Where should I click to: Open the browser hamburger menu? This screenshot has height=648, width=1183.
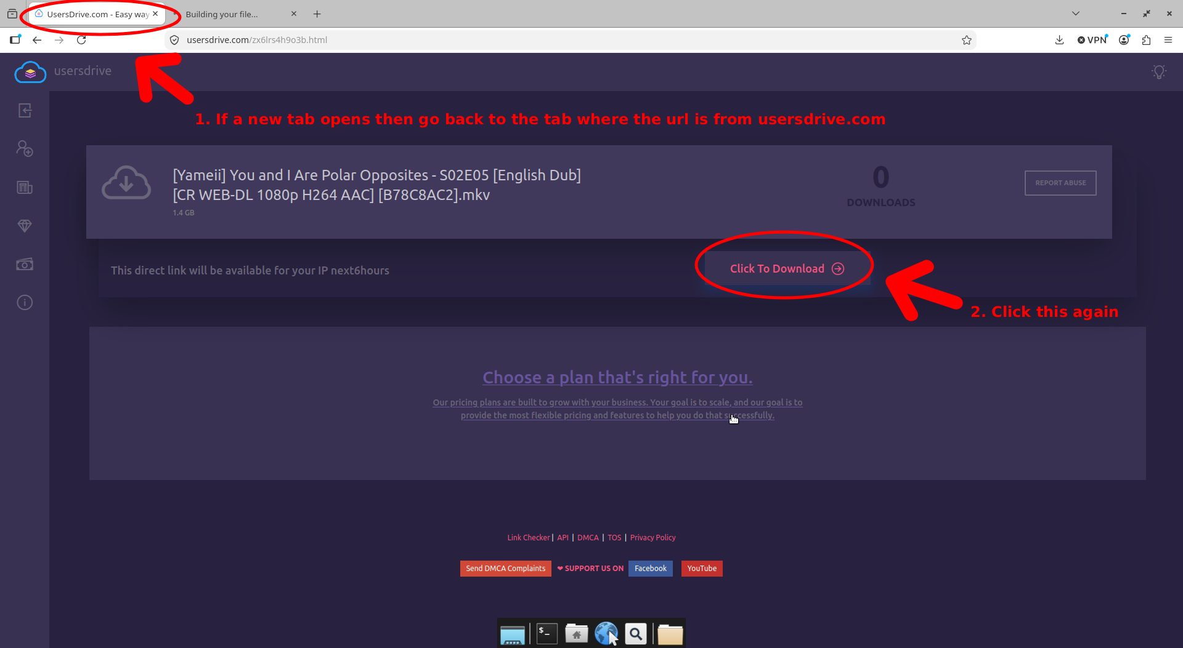pos(1168,40)
